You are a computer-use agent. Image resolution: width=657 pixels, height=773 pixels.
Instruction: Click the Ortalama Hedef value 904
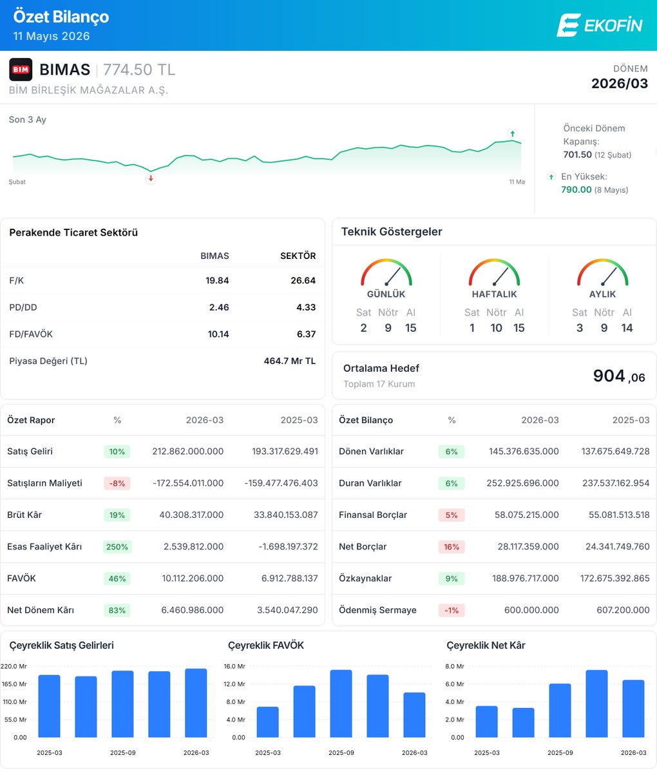tap(609, 376)
